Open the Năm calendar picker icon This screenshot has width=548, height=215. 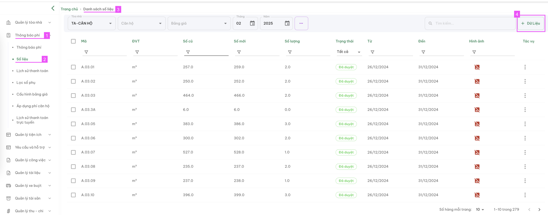pyautogui.click(x=287, y=23)
